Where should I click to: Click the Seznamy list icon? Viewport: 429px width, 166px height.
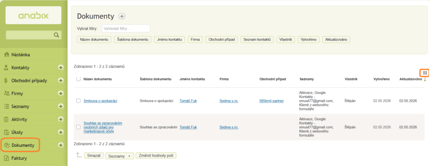coord(7,106)
